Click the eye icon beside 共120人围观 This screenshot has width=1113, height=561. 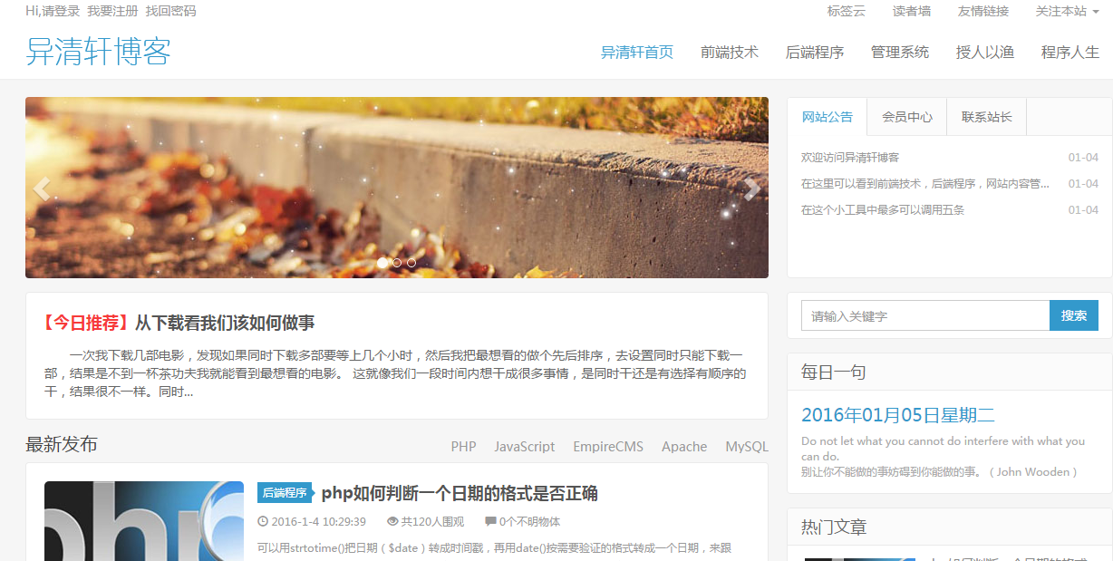pyautogui.click(x=392, y=522)
